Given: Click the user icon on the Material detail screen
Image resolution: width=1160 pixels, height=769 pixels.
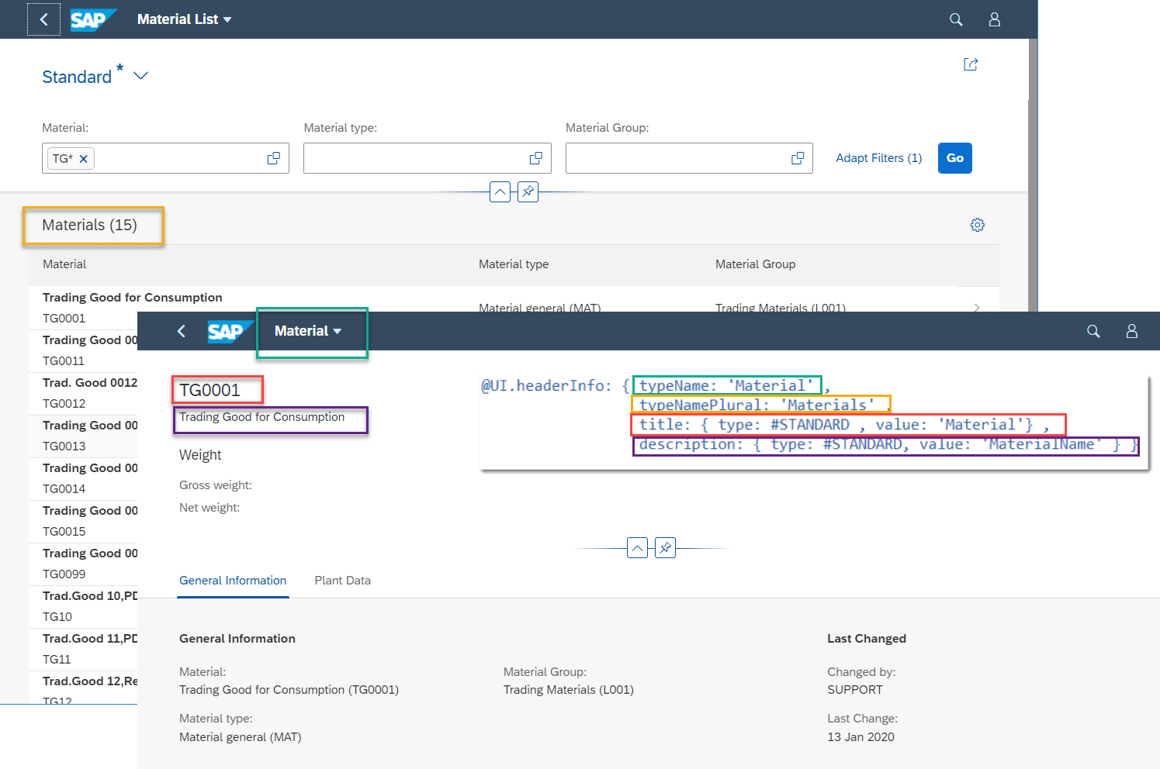Looking at the screenshot, I should (x=1131, y=331).
